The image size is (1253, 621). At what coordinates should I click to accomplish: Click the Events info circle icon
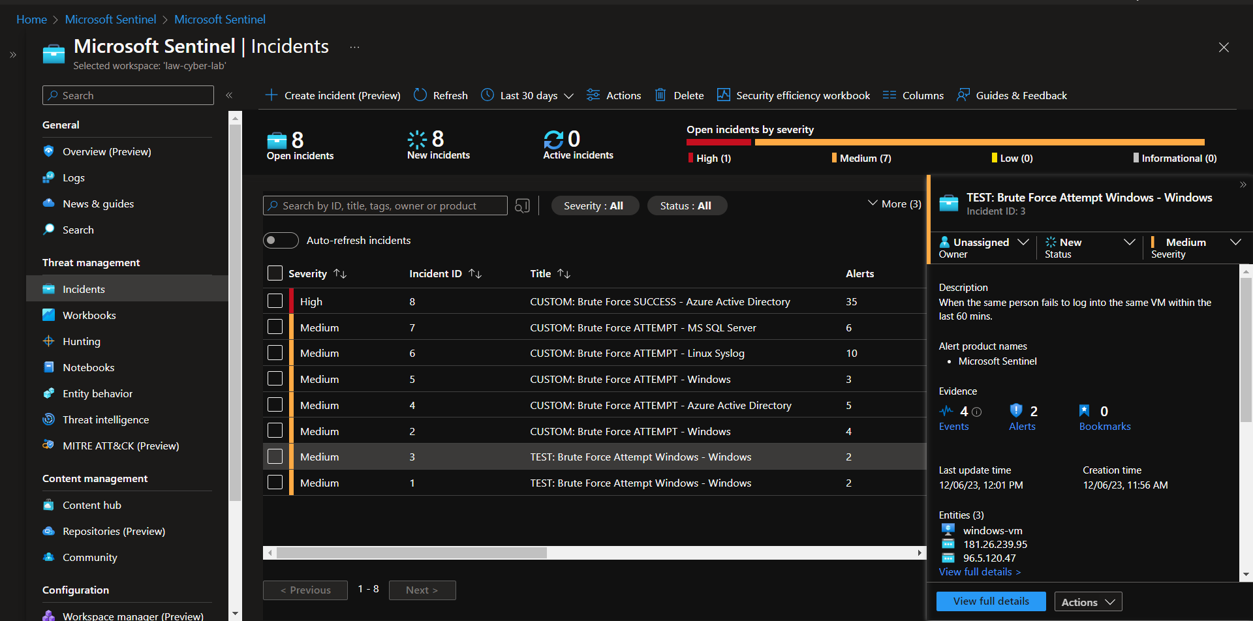click(976, 412)
